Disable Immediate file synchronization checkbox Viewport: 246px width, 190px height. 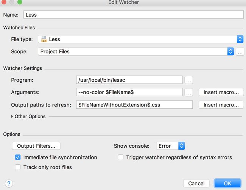coord(18,157)
